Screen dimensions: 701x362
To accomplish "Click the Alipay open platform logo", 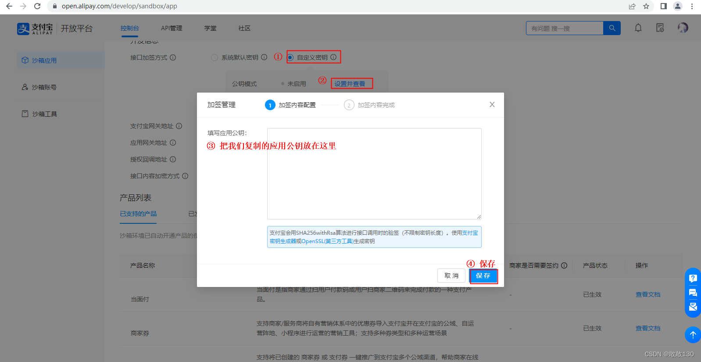I will (55, 29).
